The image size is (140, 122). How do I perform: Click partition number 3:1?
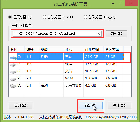point(29,85)
